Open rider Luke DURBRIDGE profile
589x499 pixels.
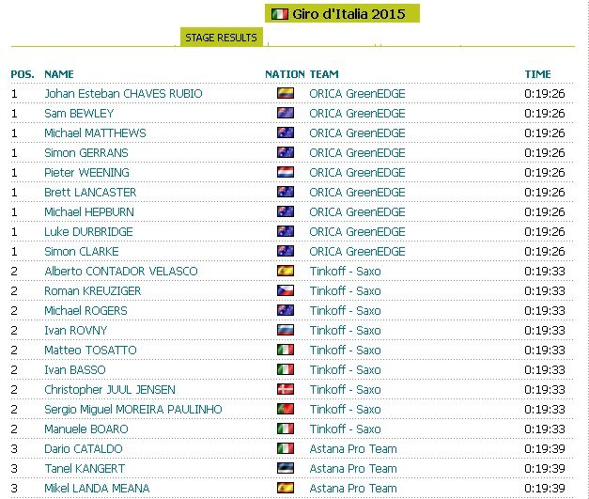pos(88,231)
